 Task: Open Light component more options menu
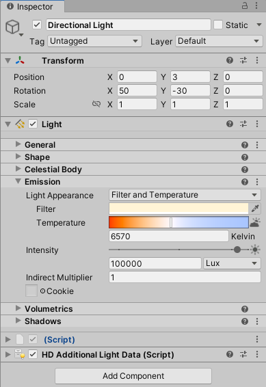coord(257,124)
